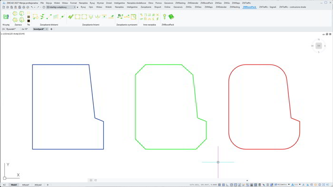Click the New file icon in quick access toolbar
This screenshot has height=187, width=333.
point(4,7)
